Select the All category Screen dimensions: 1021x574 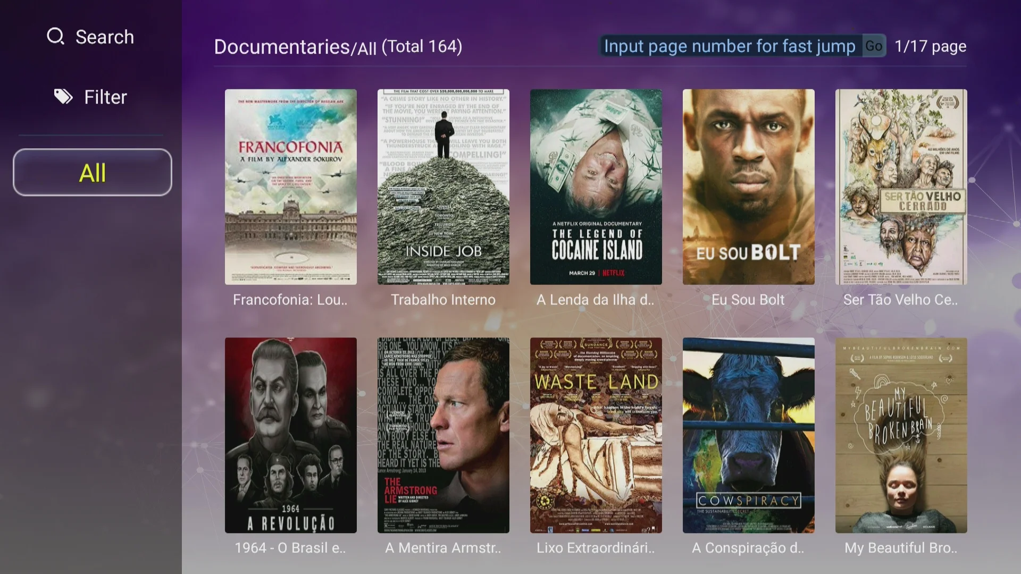[93, 172]
